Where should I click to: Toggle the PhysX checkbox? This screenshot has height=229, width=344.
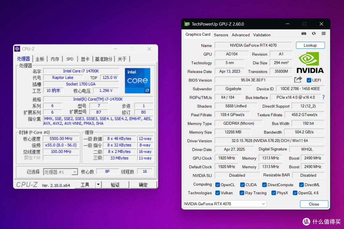[x=273, y=193]
